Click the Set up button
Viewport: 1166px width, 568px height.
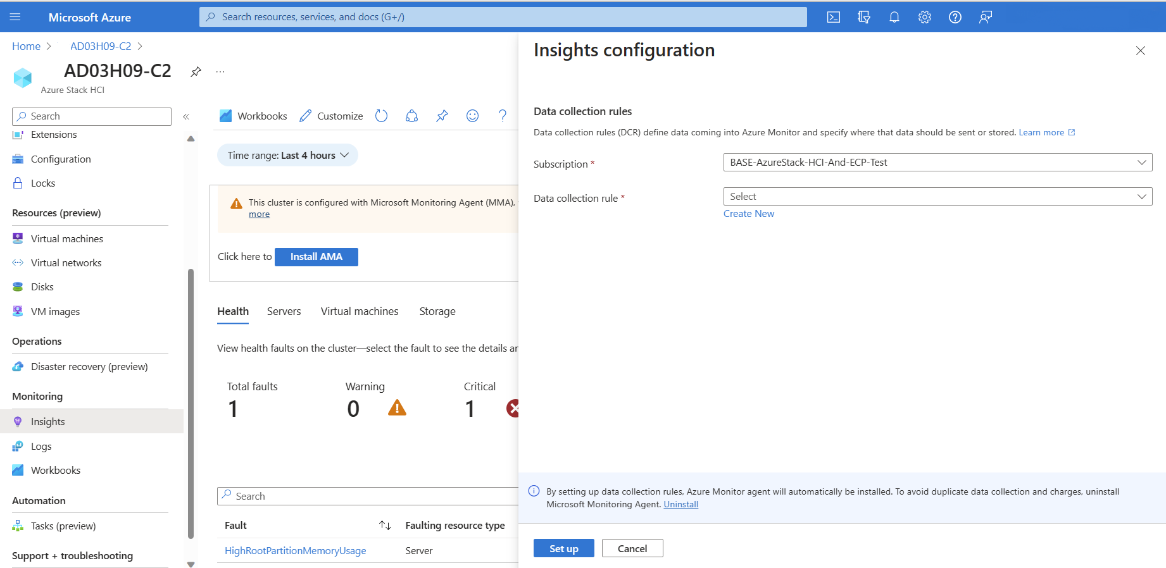point(563,548)
